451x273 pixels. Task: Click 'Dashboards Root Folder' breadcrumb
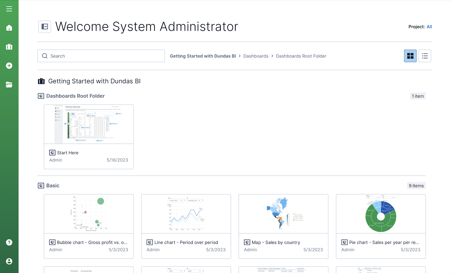point(301,56)
